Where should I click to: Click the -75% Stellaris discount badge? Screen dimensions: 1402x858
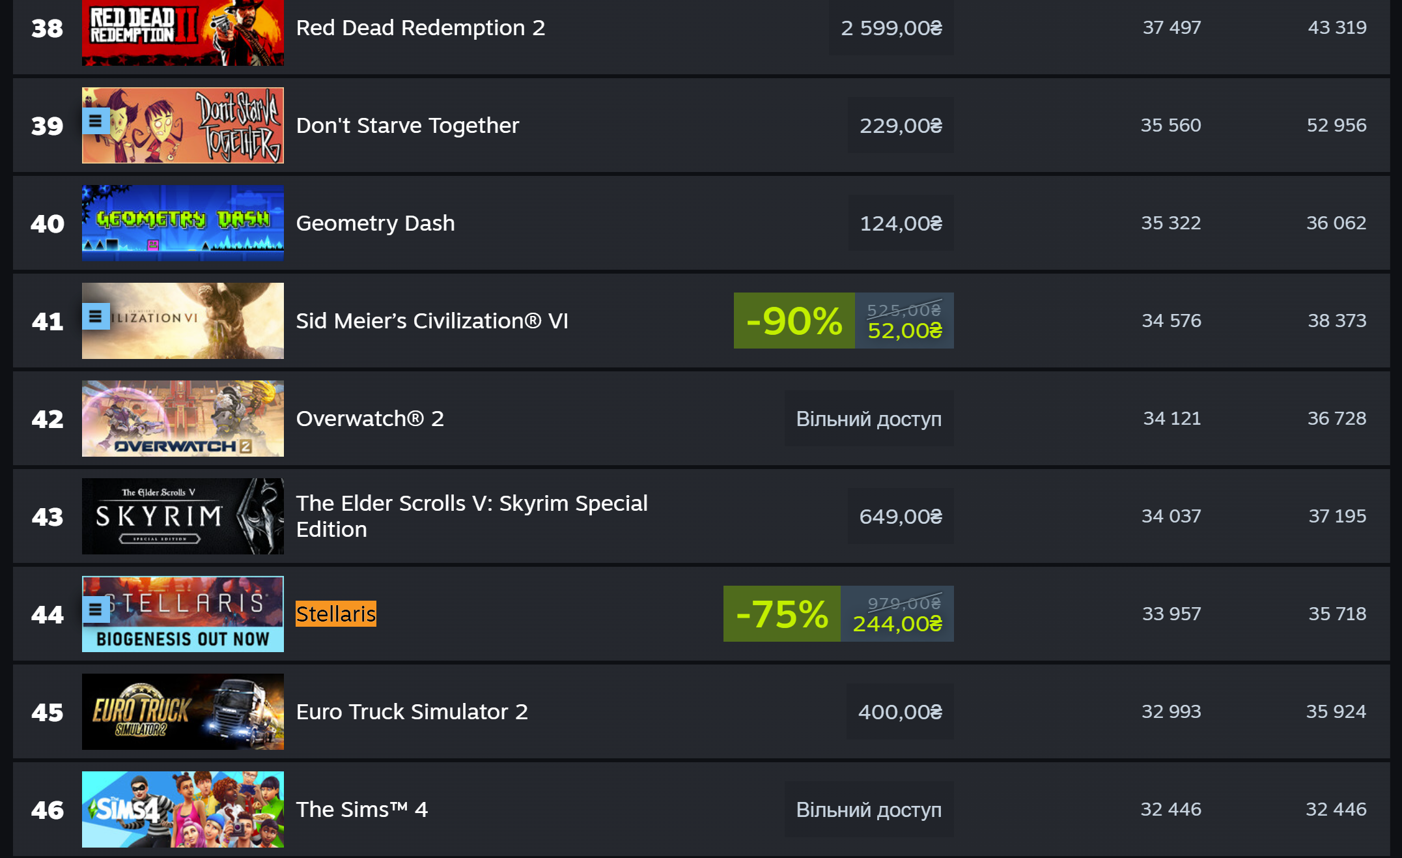click(x=782, y=614)
